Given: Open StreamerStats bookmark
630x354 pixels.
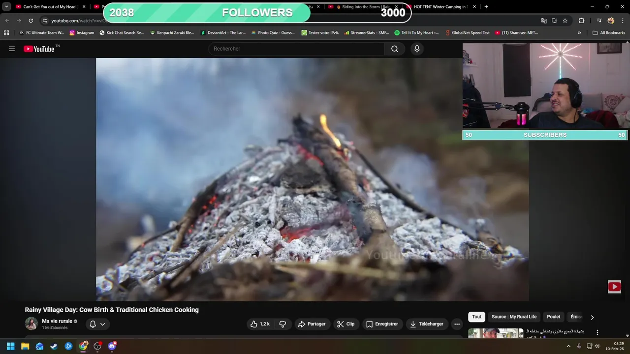Looking at the screenshot, I should [x=367, y=33].
